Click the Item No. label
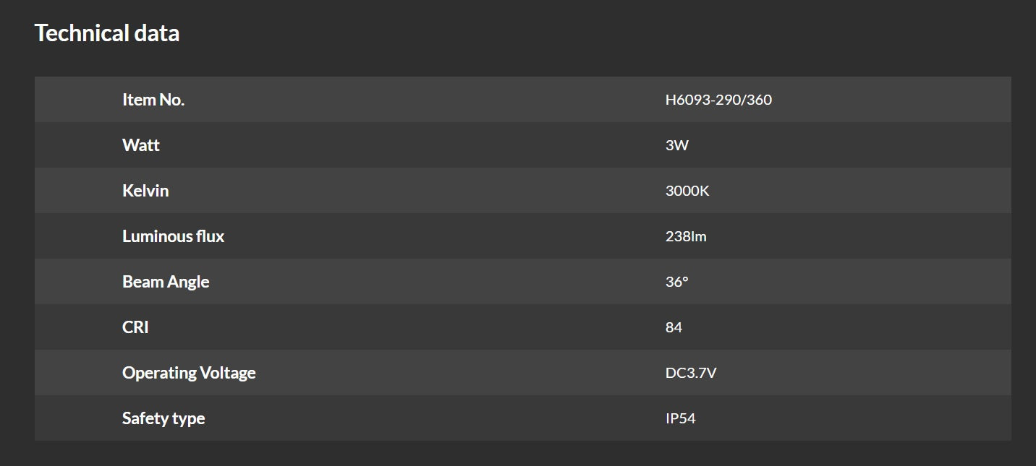The height and width of the screenshot is (466, 1036). tap(153, 100)
